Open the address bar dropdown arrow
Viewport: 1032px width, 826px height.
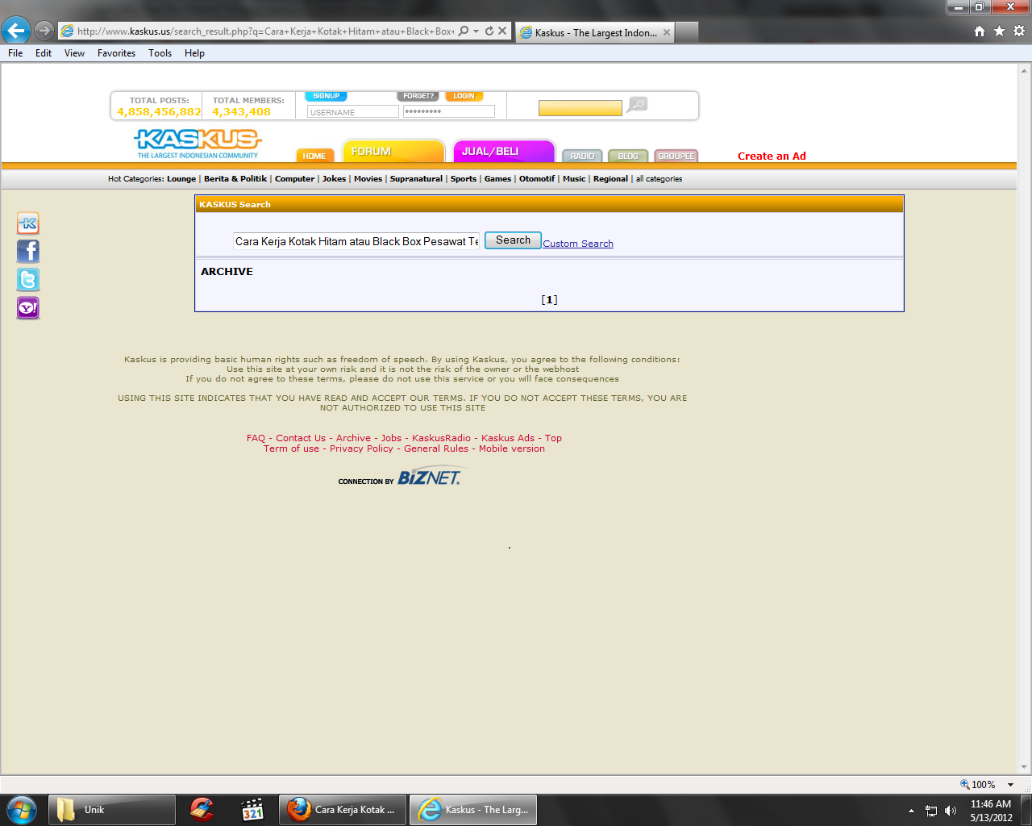476,31
